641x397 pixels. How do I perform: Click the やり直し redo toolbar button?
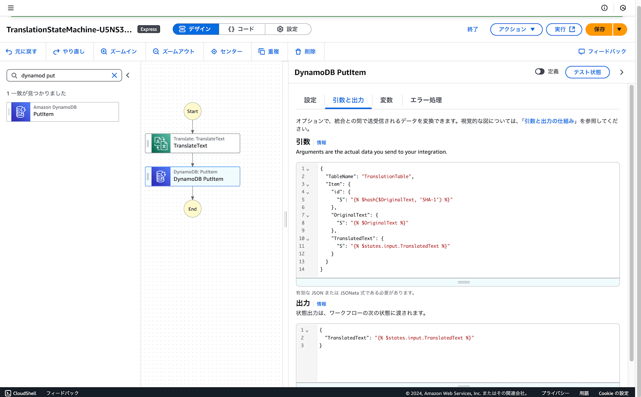click(69, 52)
